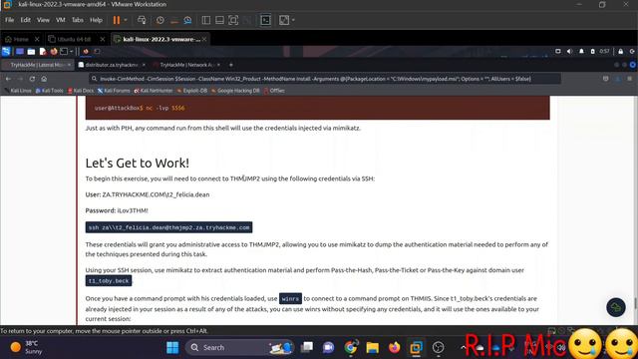Switch to the TryHackMe Lateral Movement browser tab
This screenshot has height=359, width=638.
pyautogui.click(x=37, y=65)
